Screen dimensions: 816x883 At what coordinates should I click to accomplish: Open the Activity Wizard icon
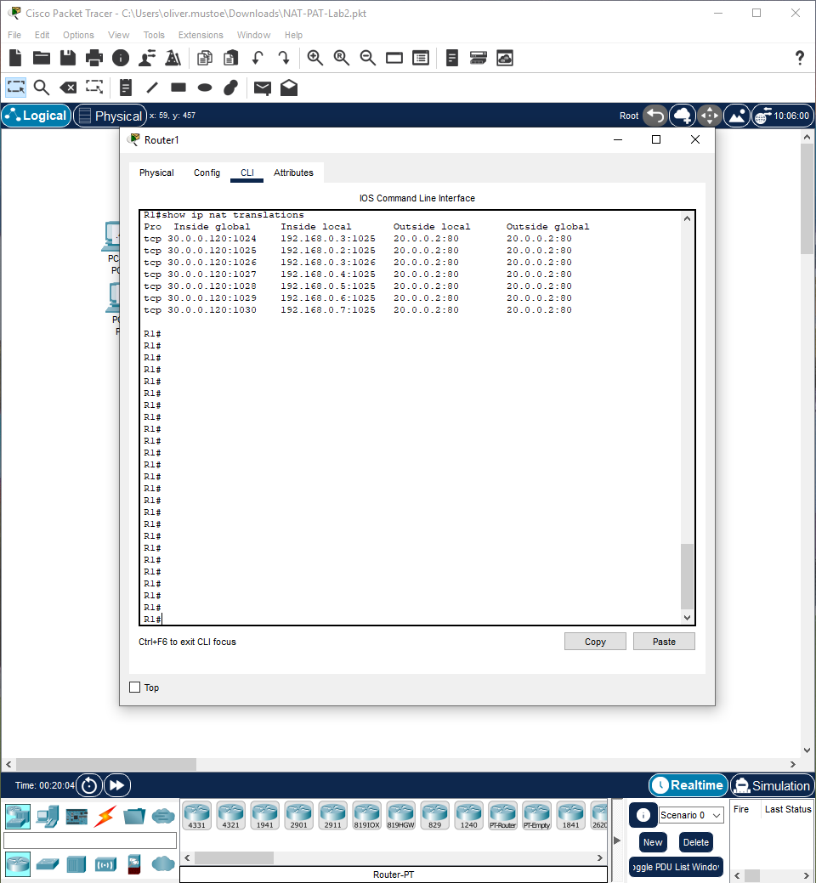tap(147, 58)
